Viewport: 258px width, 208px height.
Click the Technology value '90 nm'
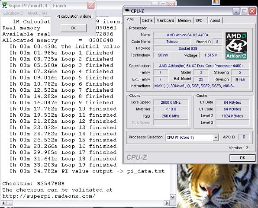point(163,55)
